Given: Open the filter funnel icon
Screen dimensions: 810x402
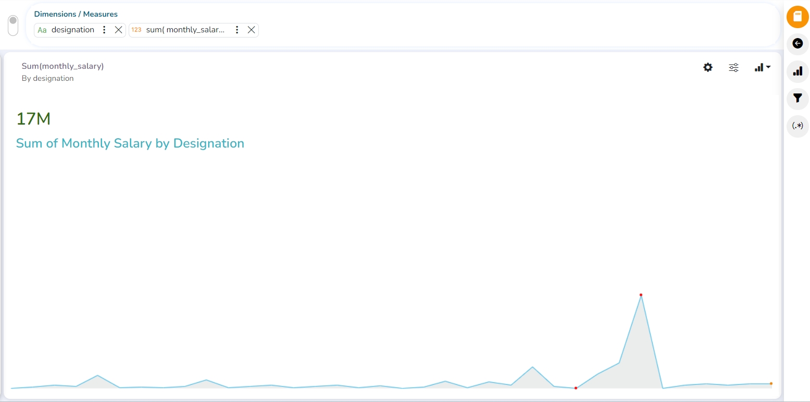Looking at the screenshot, I should (x=797, y=99).
